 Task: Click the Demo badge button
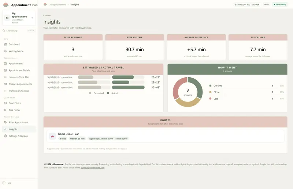(x=267, y=4)
